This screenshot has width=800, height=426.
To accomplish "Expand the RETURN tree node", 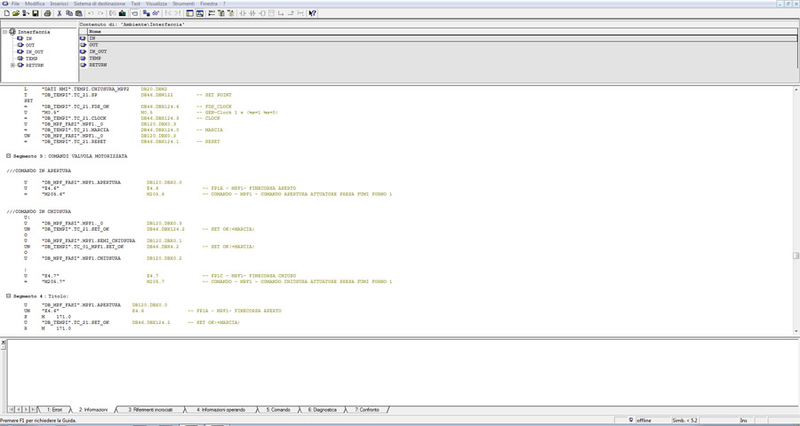I will [12, 65].
